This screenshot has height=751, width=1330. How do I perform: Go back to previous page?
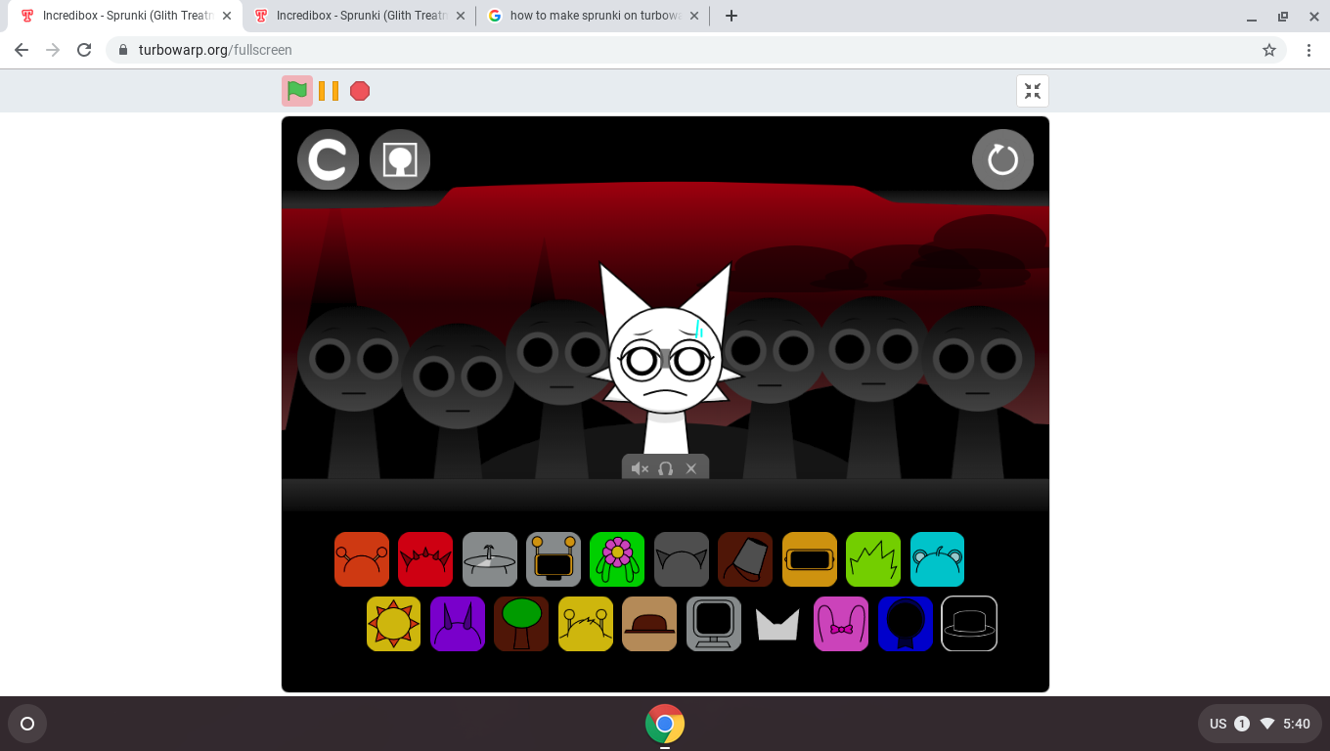pos(22,50)
